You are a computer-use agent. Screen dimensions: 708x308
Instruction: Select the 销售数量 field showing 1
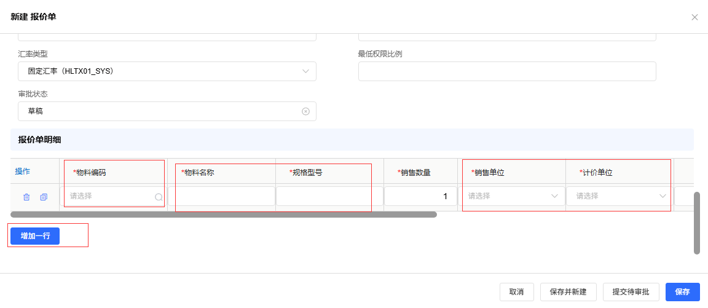point(420,196)
